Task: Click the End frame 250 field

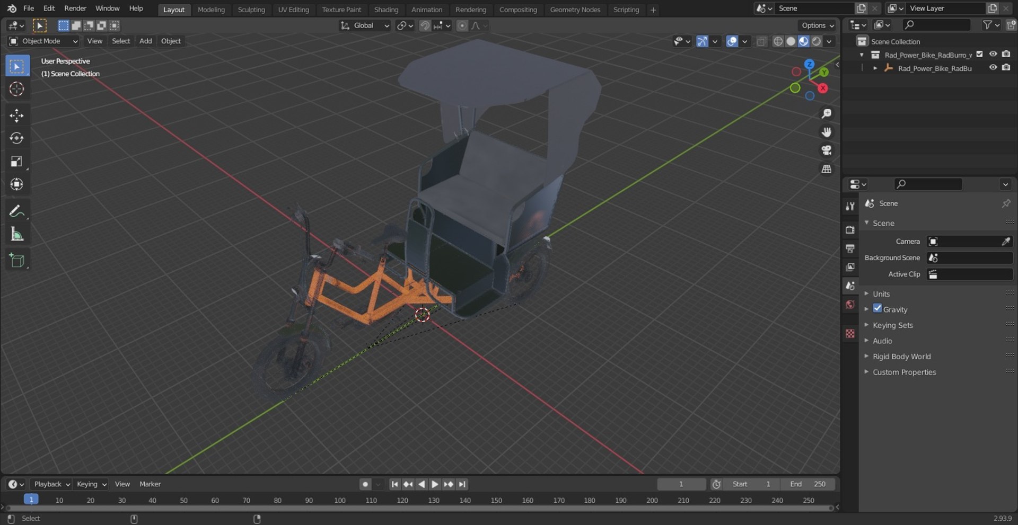Action: [807, 484]
